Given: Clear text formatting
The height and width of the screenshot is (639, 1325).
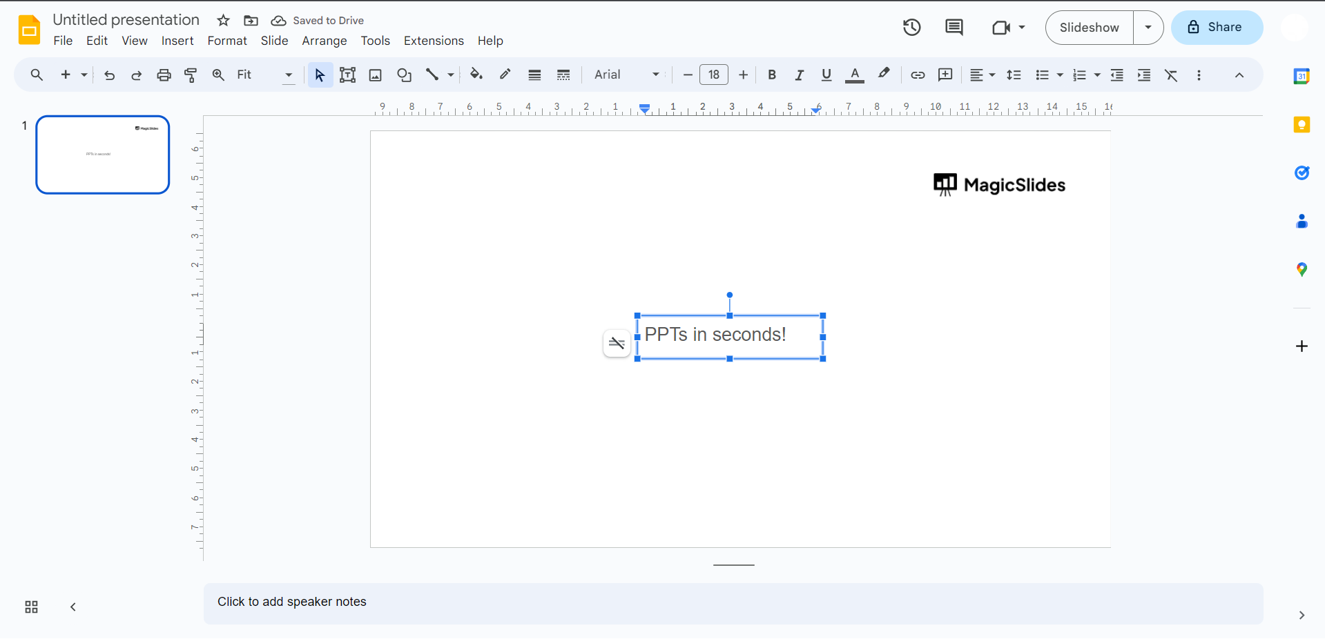Looking at the screenshot, I should pyautogui.click(x=1171, y=75).
